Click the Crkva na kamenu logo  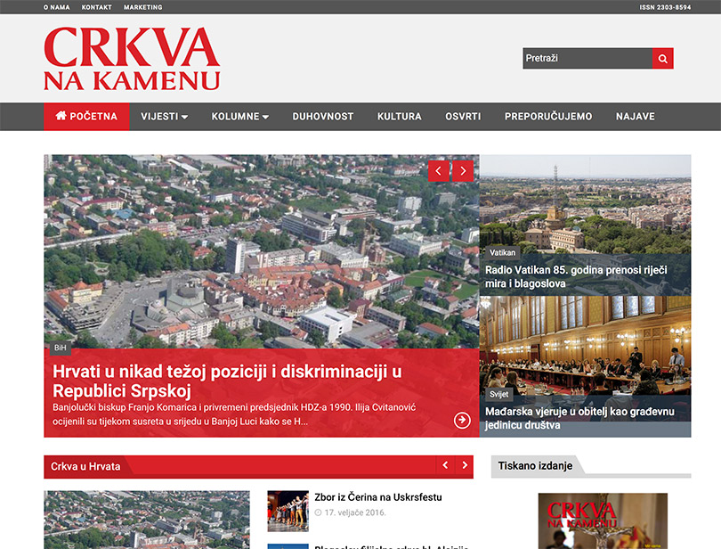tap(132, 59)
